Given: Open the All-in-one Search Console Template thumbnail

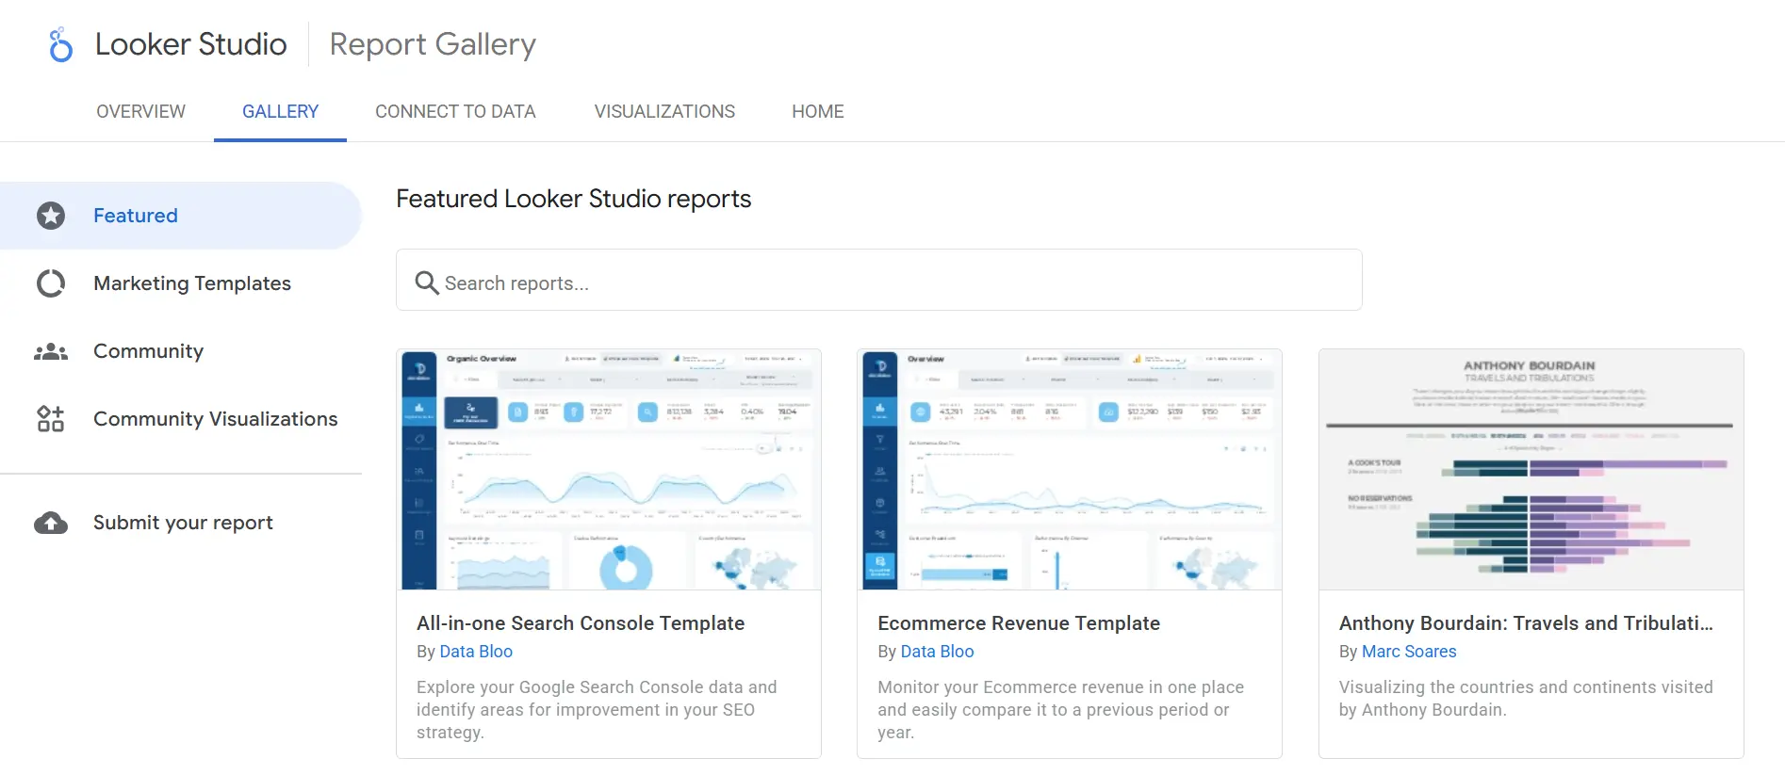Looking at the screenshot, I should point(608,469).
